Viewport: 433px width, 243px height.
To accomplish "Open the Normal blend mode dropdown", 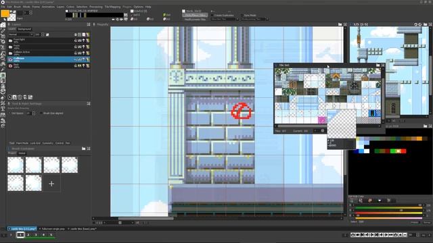I will coord(20,34).
